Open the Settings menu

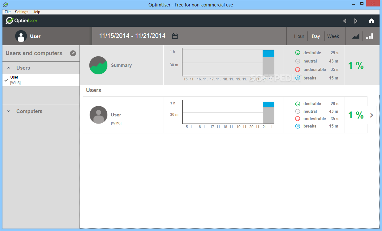point(22,12)
